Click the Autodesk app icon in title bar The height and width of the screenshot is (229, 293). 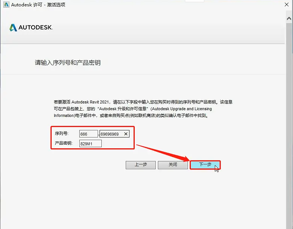[6, 4]
